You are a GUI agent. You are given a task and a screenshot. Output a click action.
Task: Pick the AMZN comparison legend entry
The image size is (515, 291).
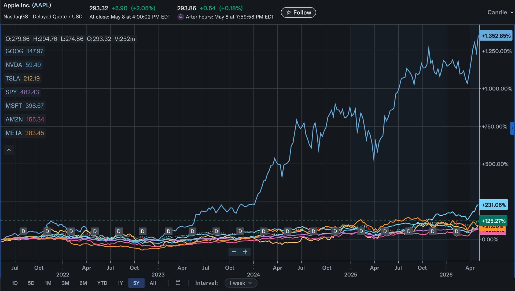pos(25,120)
